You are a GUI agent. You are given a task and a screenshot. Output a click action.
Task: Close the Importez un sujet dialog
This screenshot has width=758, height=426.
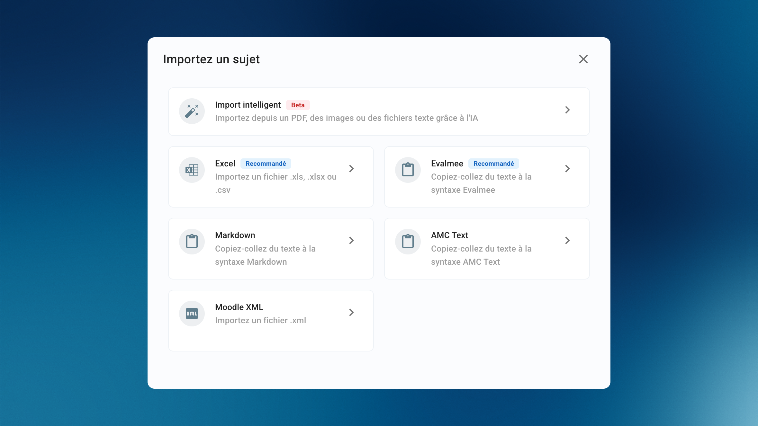pos(583,59)
